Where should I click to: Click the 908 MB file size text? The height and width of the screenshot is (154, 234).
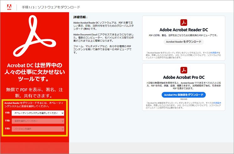tap(183, 99)
